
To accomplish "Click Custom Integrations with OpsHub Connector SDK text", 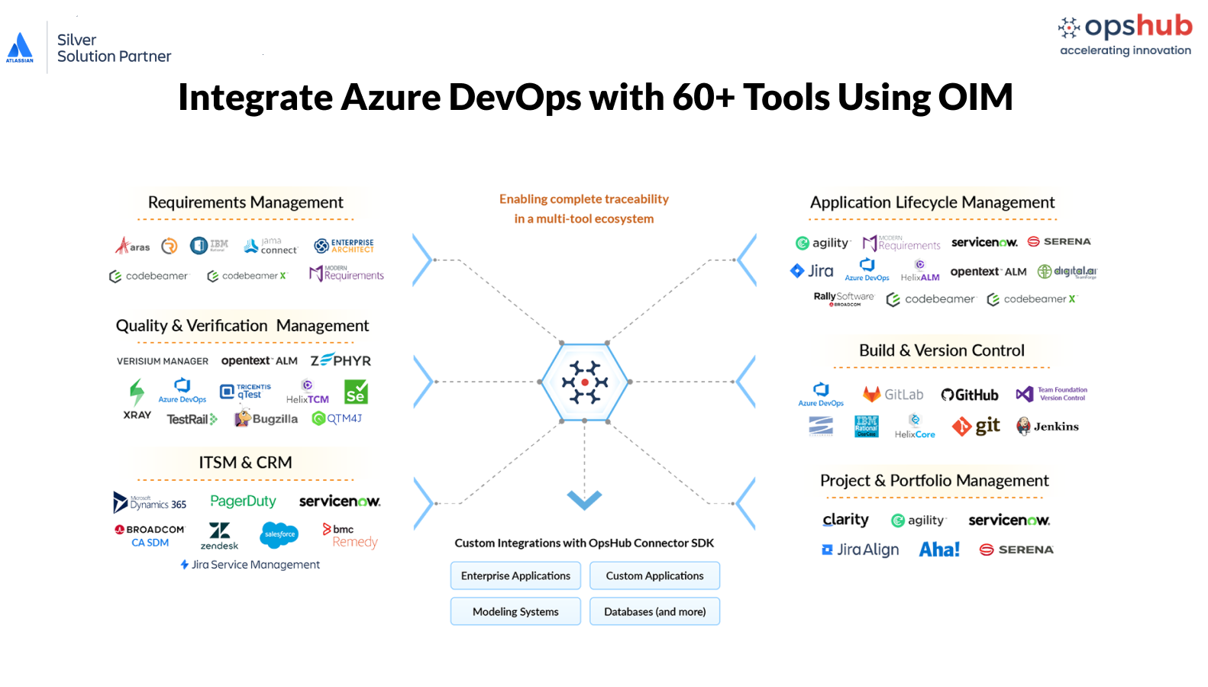I will [584, 543].
